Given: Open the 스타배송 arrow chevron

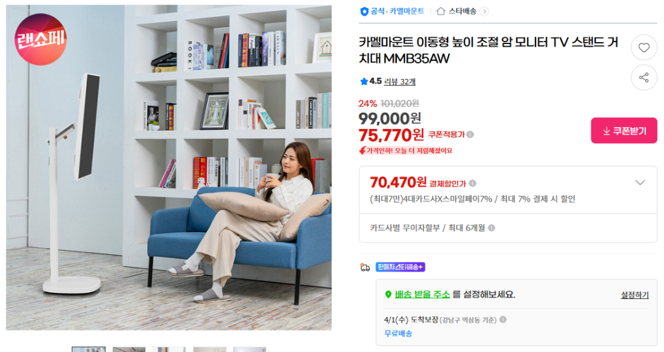Looking at the screenshot, I should (x=484, y=12).
